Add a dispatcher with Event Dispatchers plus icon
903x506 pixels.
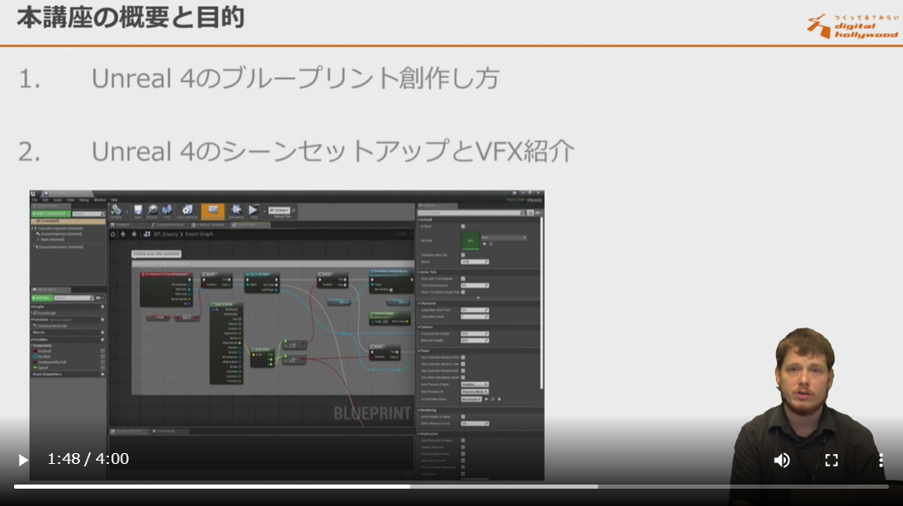click(102, 374)
